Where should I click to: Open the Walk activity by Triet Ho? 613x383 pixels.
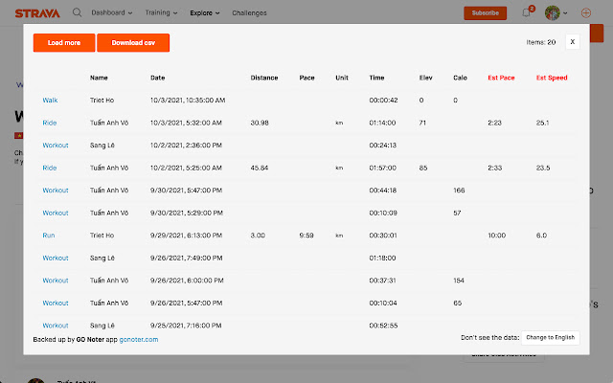(50, 100)
